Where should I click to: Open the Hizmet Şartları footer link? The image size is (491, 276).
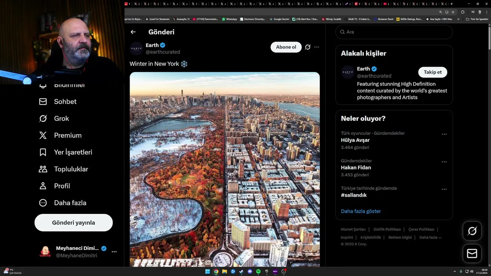point(353,229)
